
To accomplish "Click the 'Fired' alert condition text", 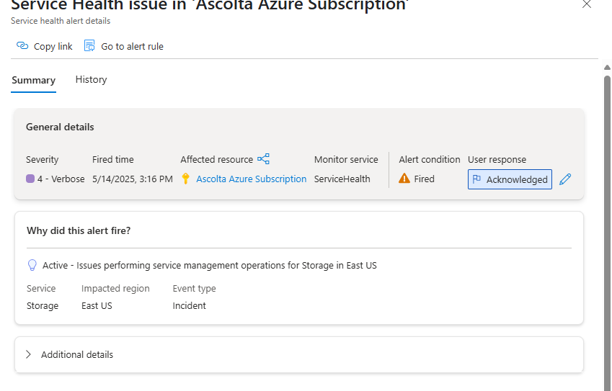I will [425, 179].
